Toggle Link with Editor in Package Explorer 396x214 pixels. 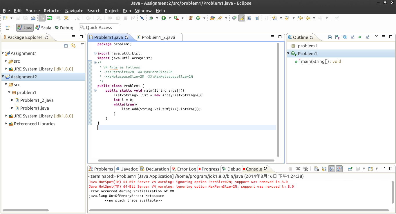[x=73, y=46]
